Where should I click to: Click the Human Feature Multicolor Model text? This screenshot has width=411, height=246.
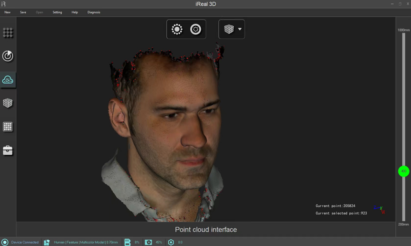tap(86, 242)
